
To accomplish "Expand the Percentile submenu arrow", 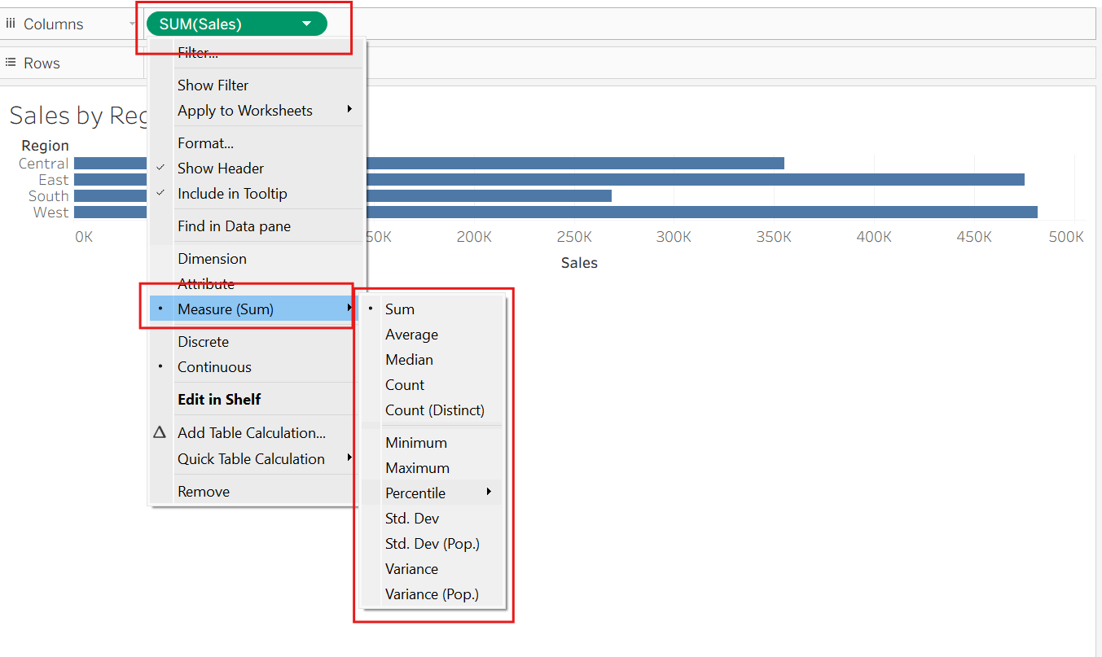I will coord(489,493).
